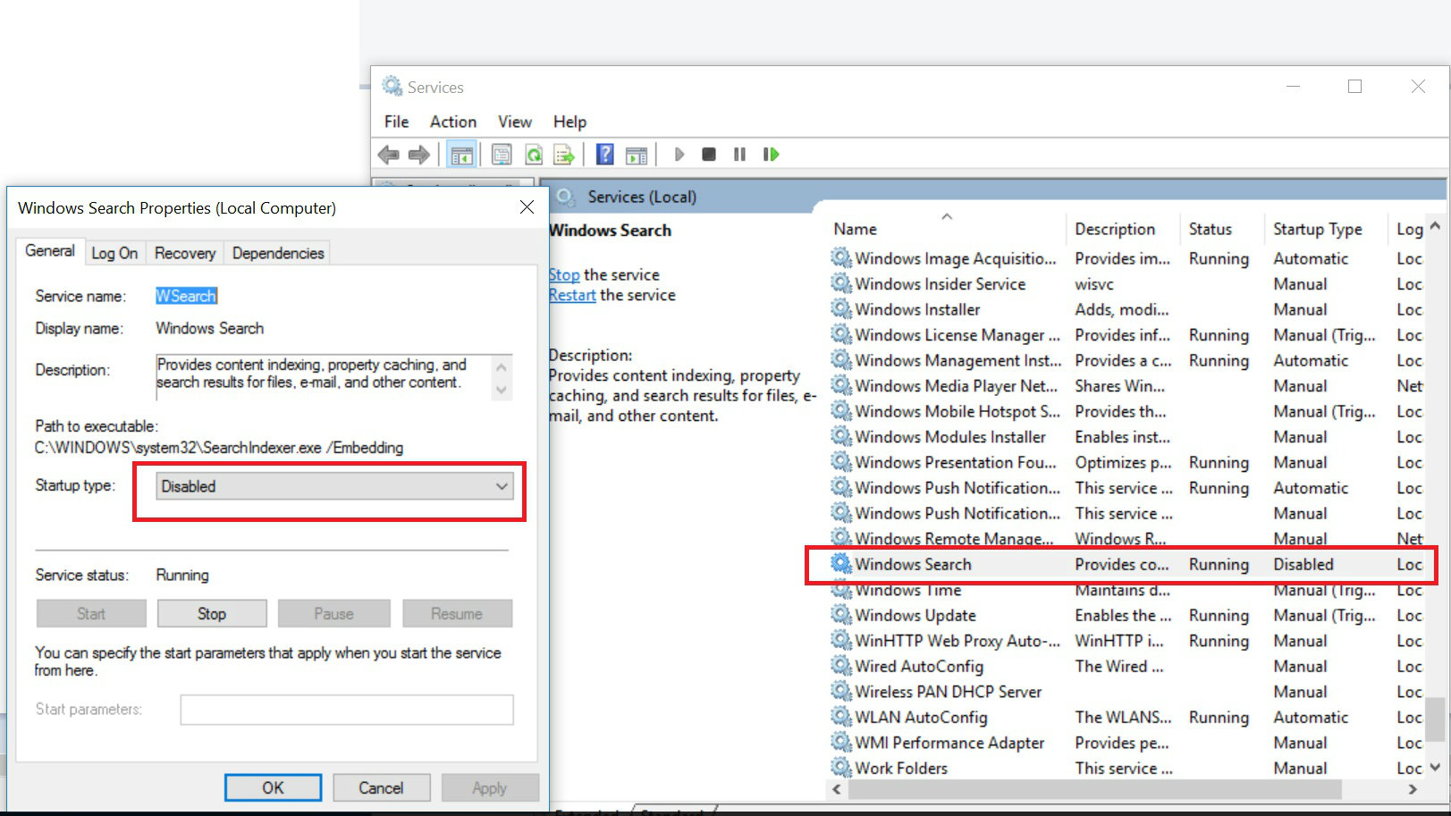This screenshot has width=1451, height=816.
Task: Open the Startup type dropdown
Action: point(334,486)
